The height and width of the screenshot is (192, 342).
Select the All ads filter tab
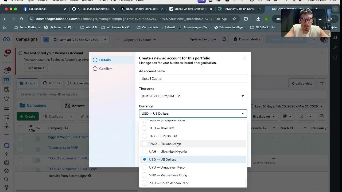[x=28, y=83]
